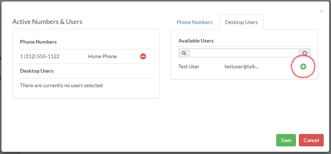Click the Available Users heading

click(x=196, y=41)
